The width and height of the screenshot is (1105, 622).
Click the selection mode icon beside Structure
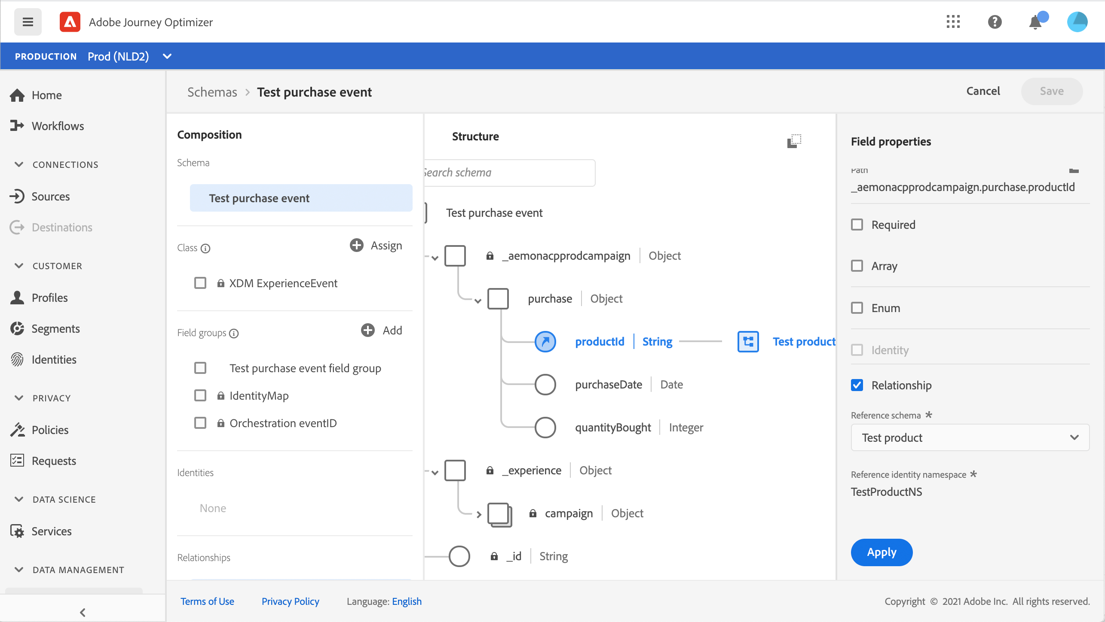tap(794, 141)
